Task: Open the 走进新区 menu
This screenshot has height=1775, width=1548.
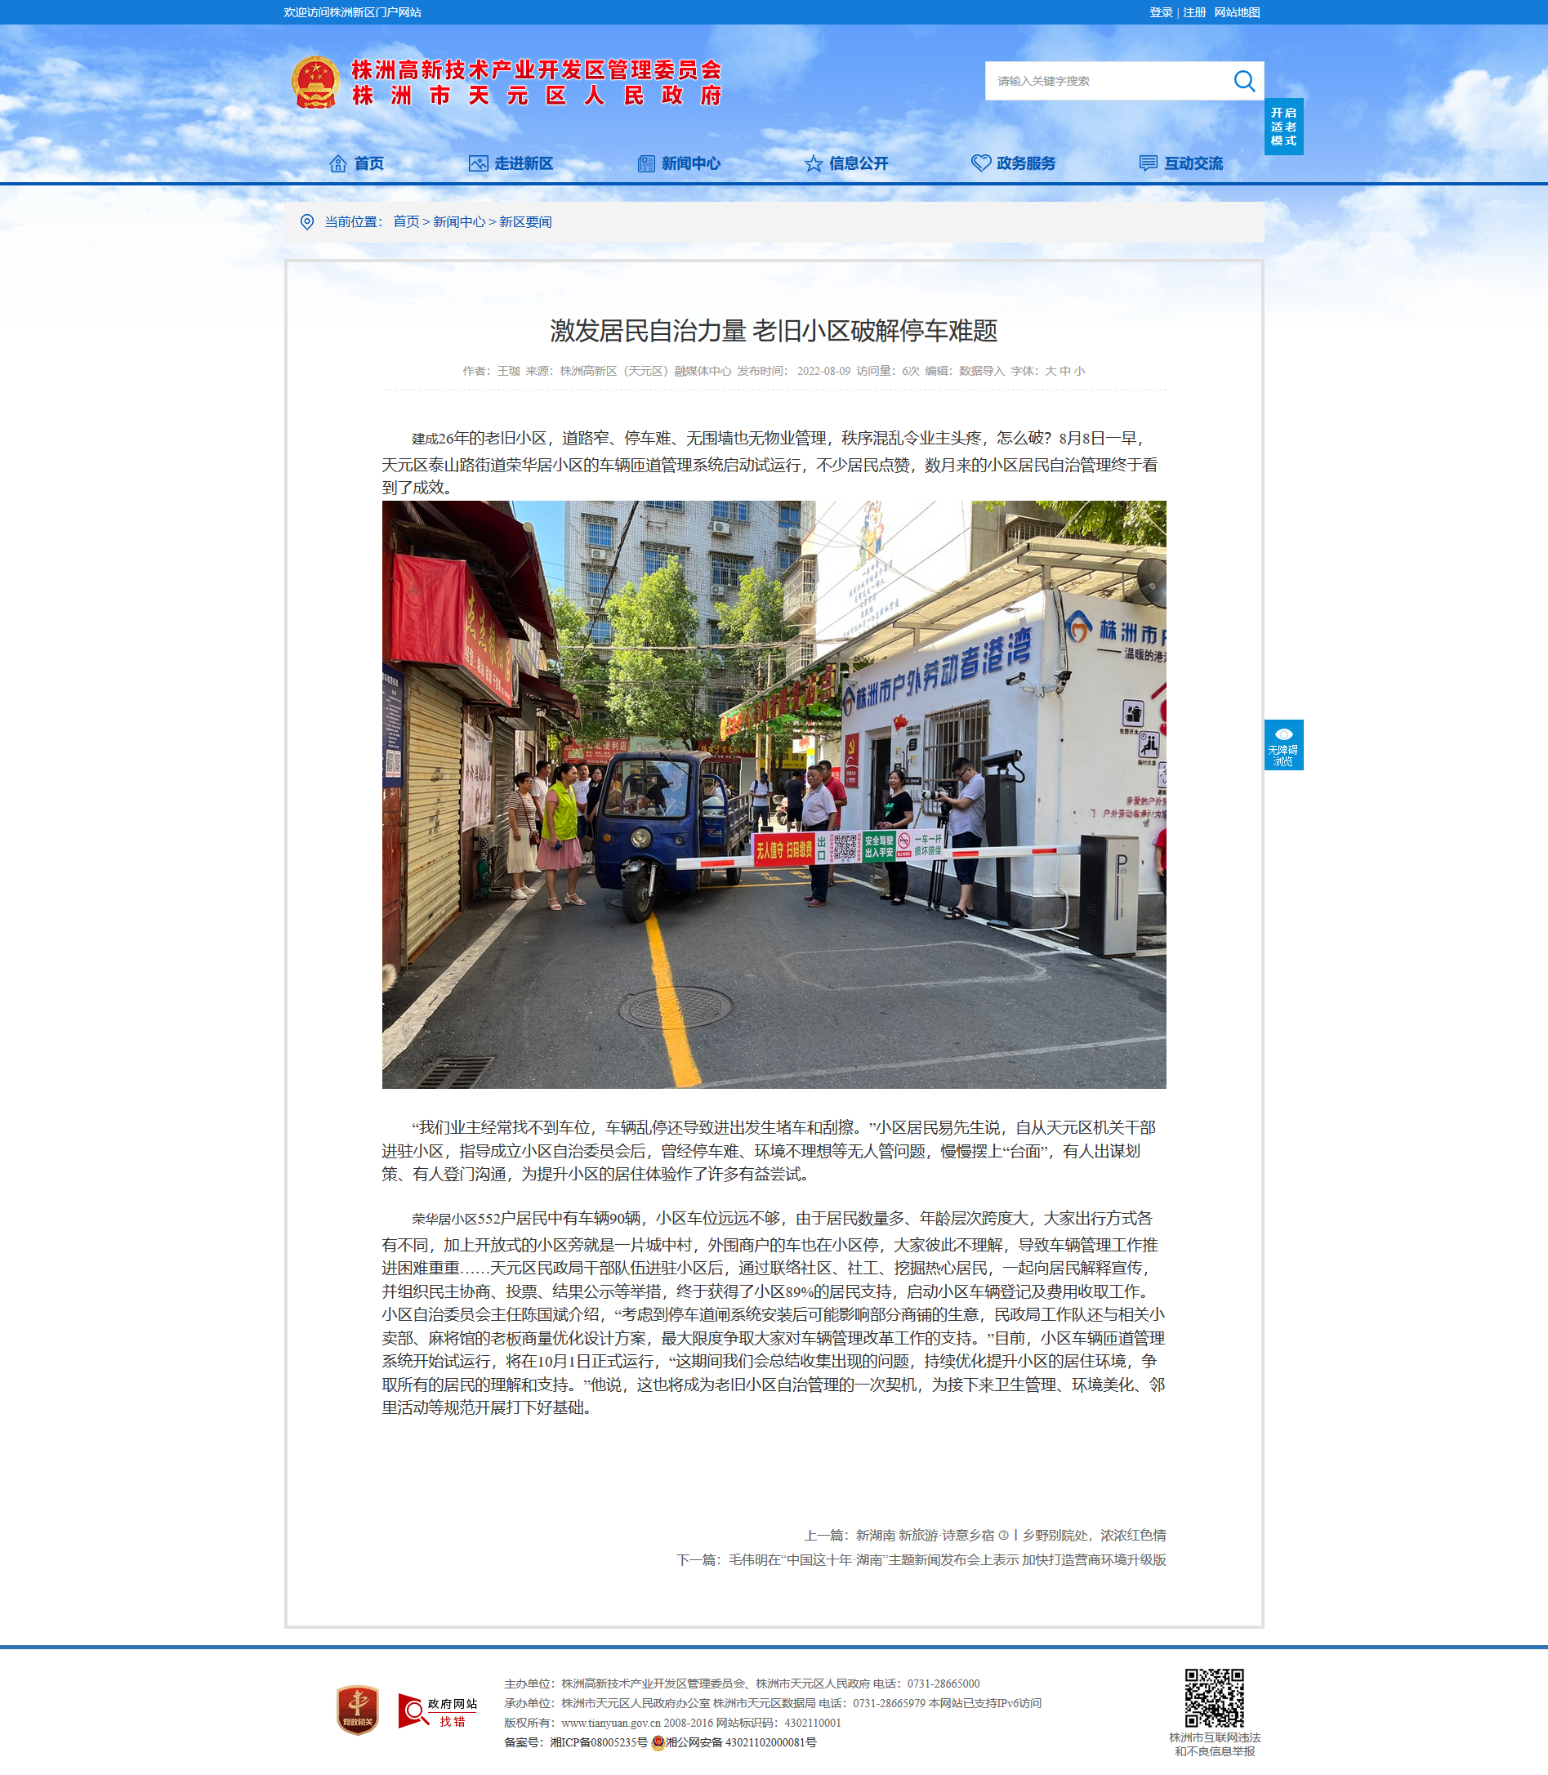Action: click(524, 163)
